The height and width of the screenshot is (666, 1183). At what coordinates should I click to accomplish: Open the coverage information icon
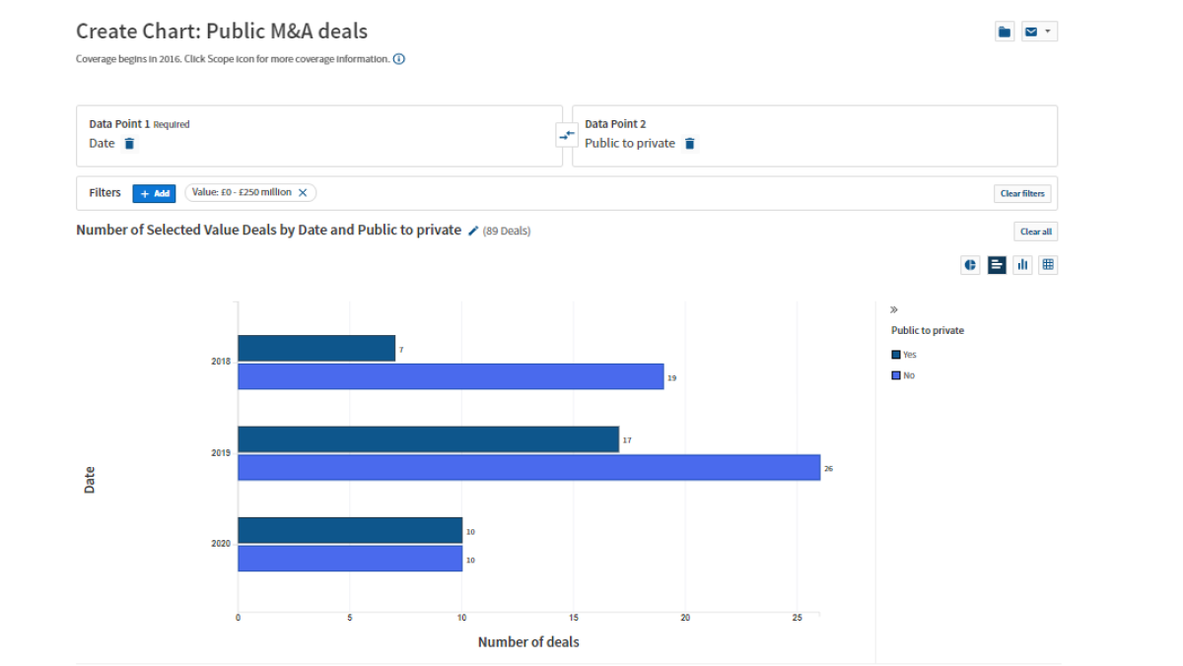(399, 59)
